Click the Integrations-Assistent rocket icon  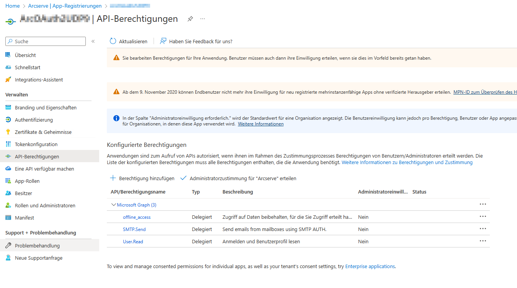[x=8, y=80]
